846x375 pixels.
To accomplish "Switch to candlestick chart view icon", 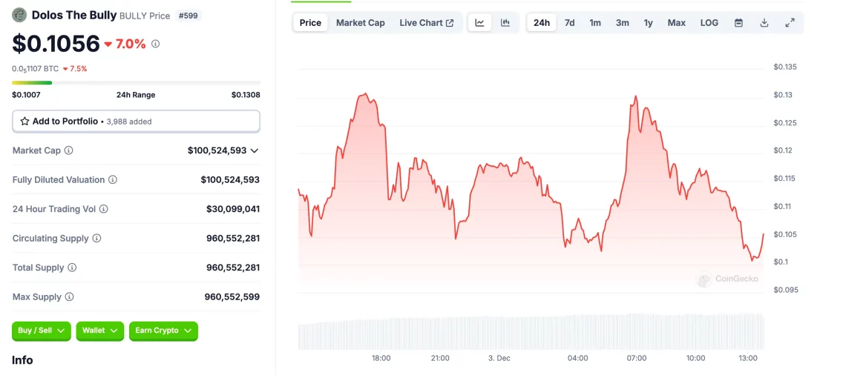I will point(505,23).
